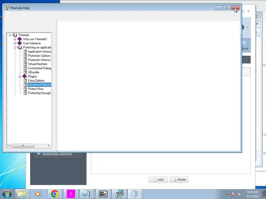Click the volume speaker tray icon

click(240, 194)
